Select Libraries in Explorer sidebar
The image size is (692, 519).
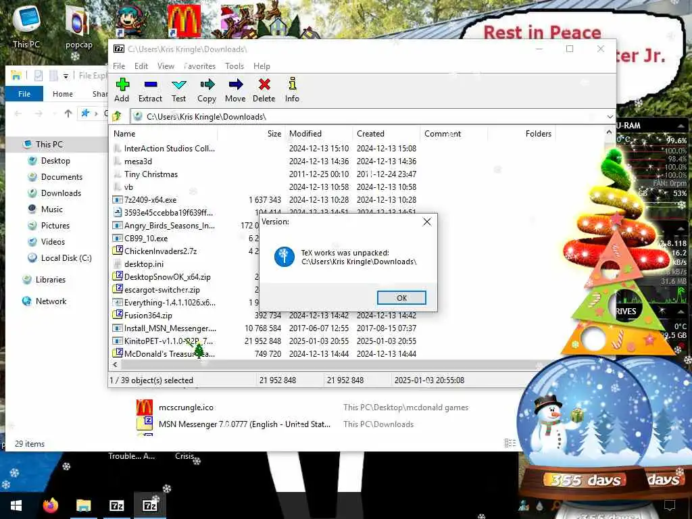click(x=50, y=280)
